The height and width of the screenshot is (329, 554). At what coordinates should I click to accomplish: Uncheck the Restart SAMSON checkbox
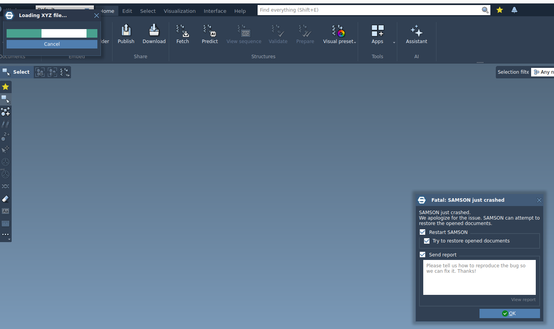pyautogui.click(x=422, y=232)
